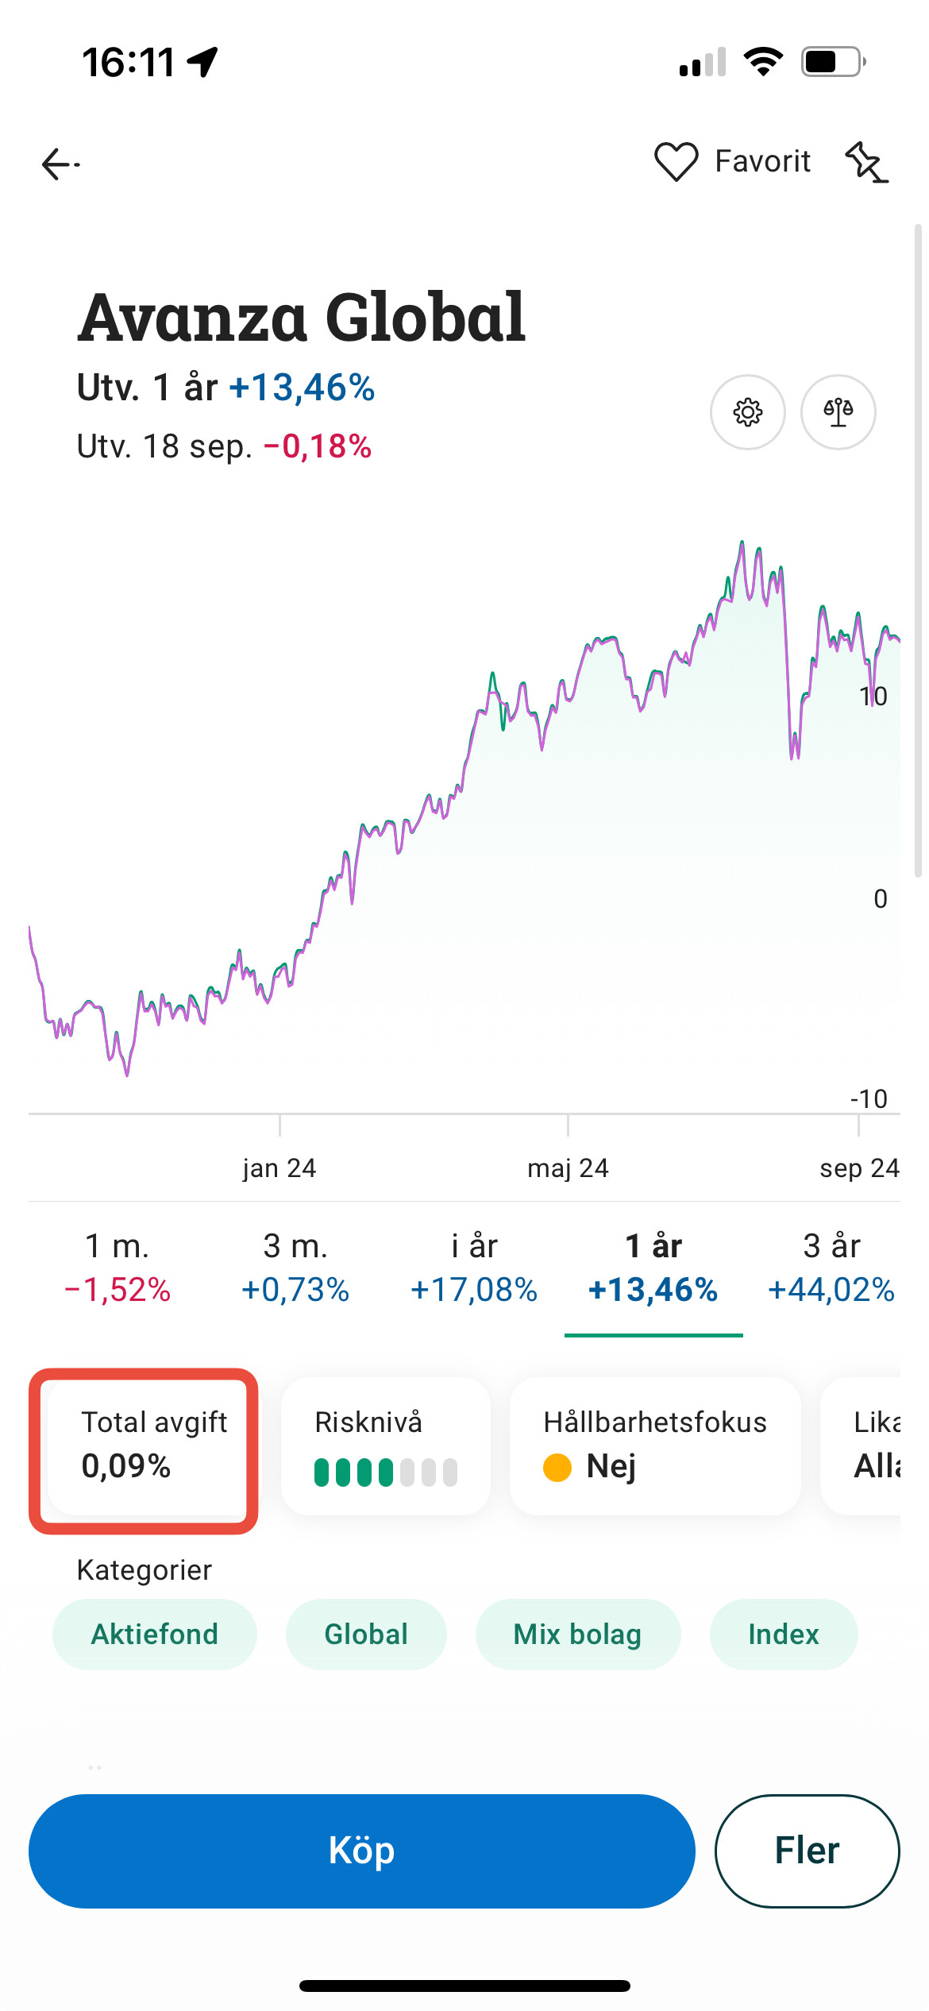Screen dimensions: 929x2011
Task: Select the 1 m. period tab
Action: (118, 1268)
